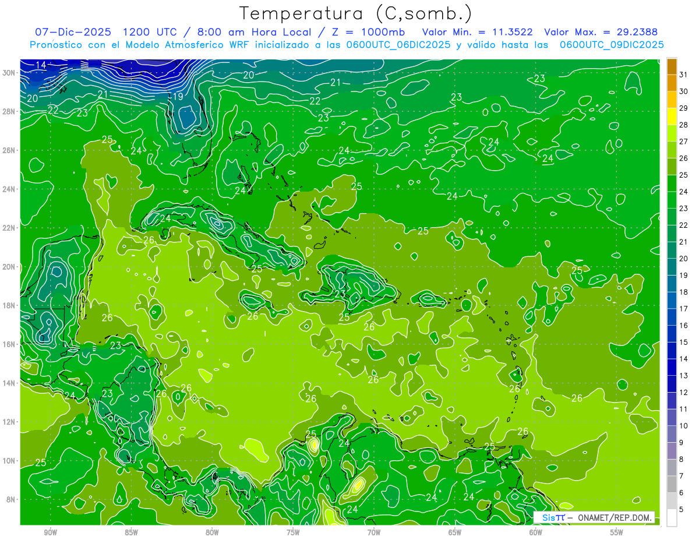Click the color bar label "12"
699x540 pixels.
tap(684, 392)
